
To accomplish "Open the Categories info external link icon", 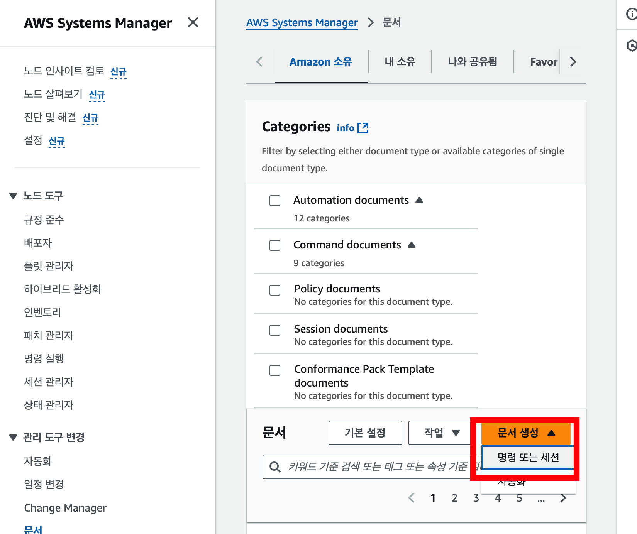I will tap(363, 128).
